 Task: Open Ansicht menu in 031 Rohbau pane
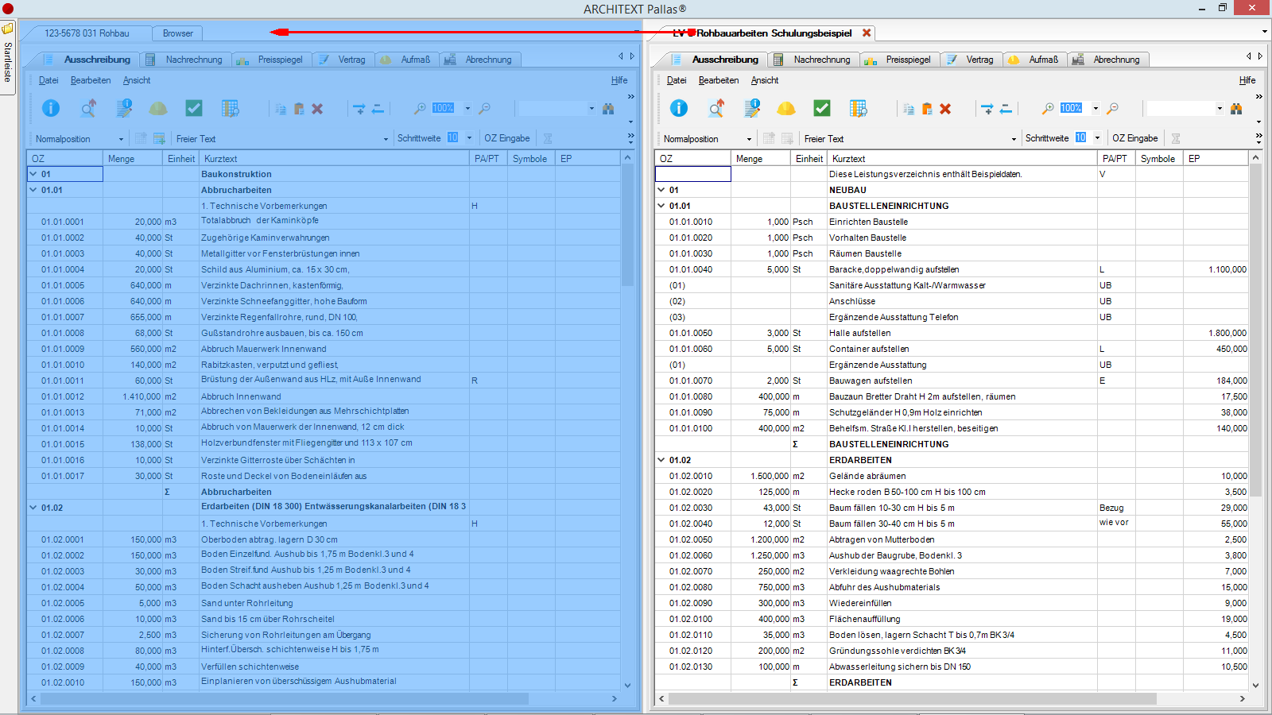click(137, 80)
